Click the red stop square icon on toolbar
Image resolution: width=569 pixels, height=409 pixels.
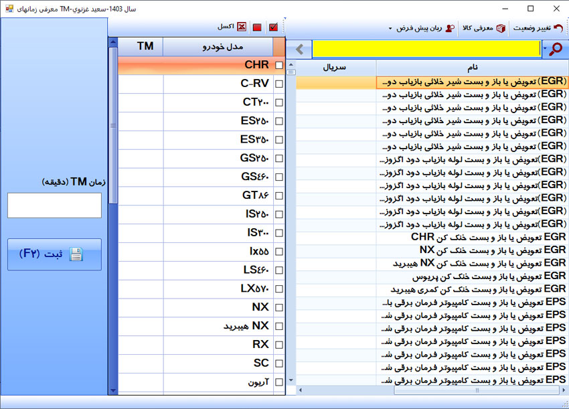point(257,27)
